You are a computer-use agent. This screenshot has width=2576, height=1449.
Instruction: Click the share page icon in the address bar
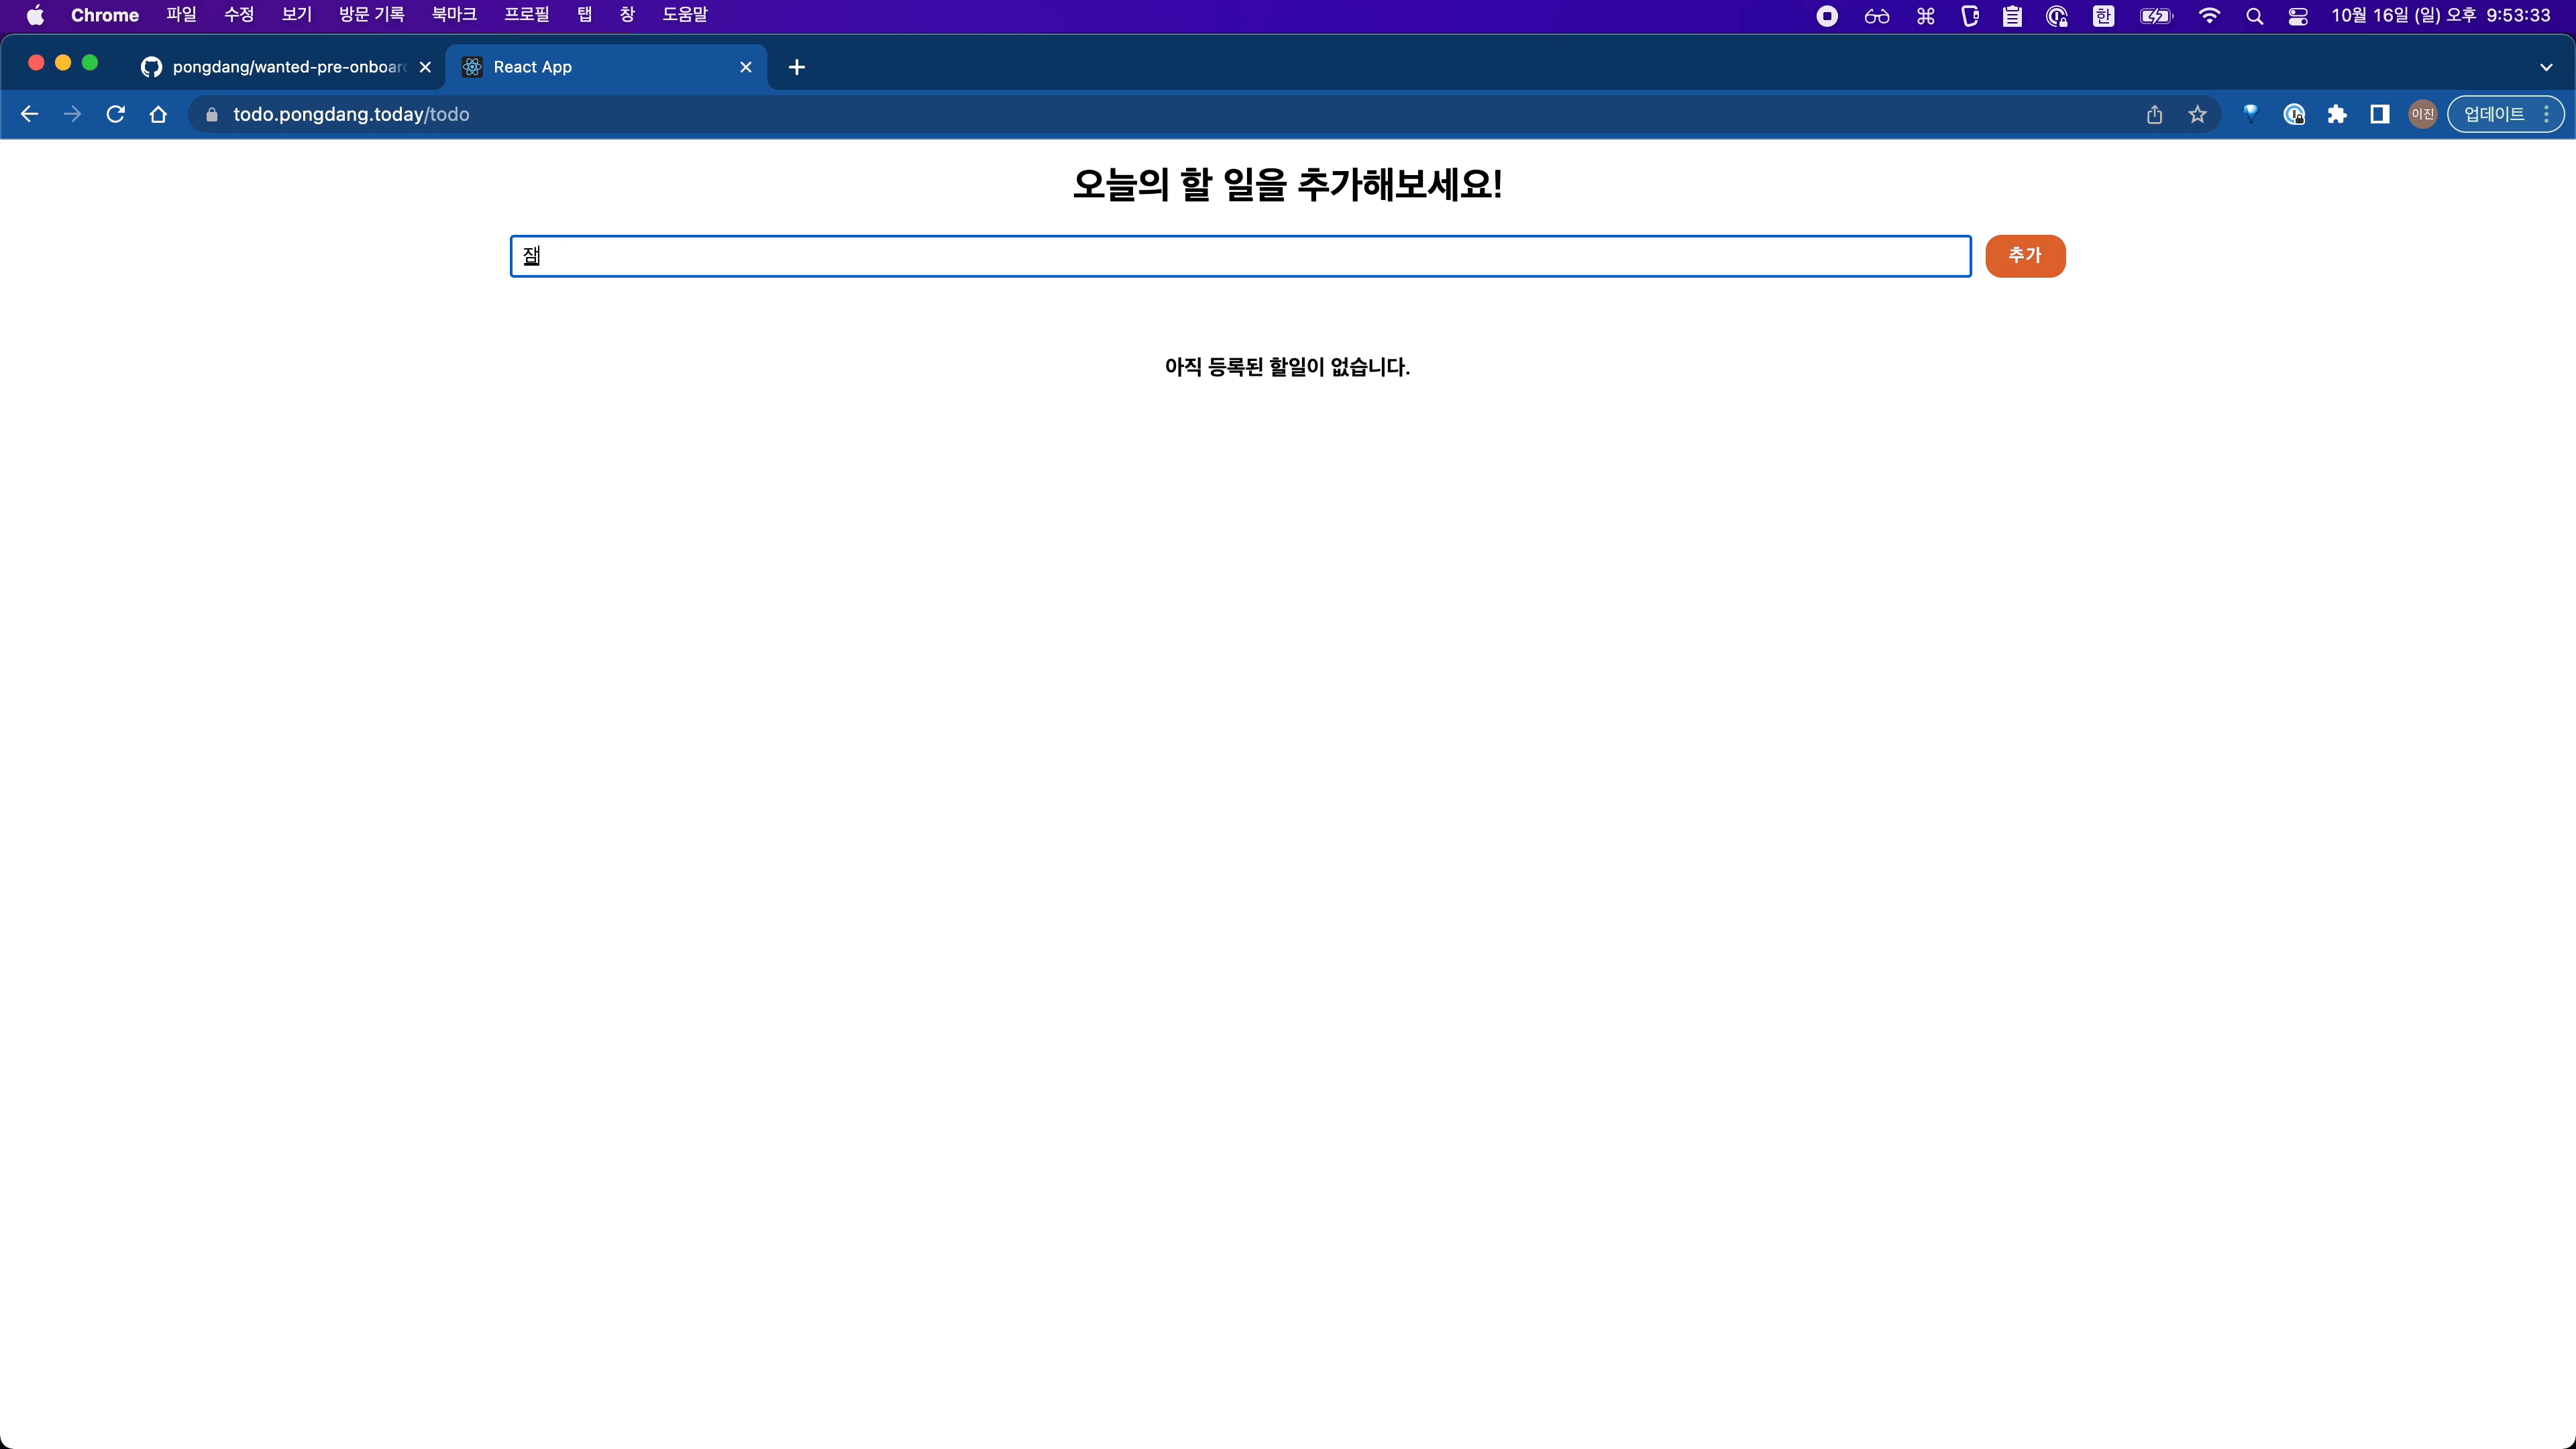[2154, 114]
